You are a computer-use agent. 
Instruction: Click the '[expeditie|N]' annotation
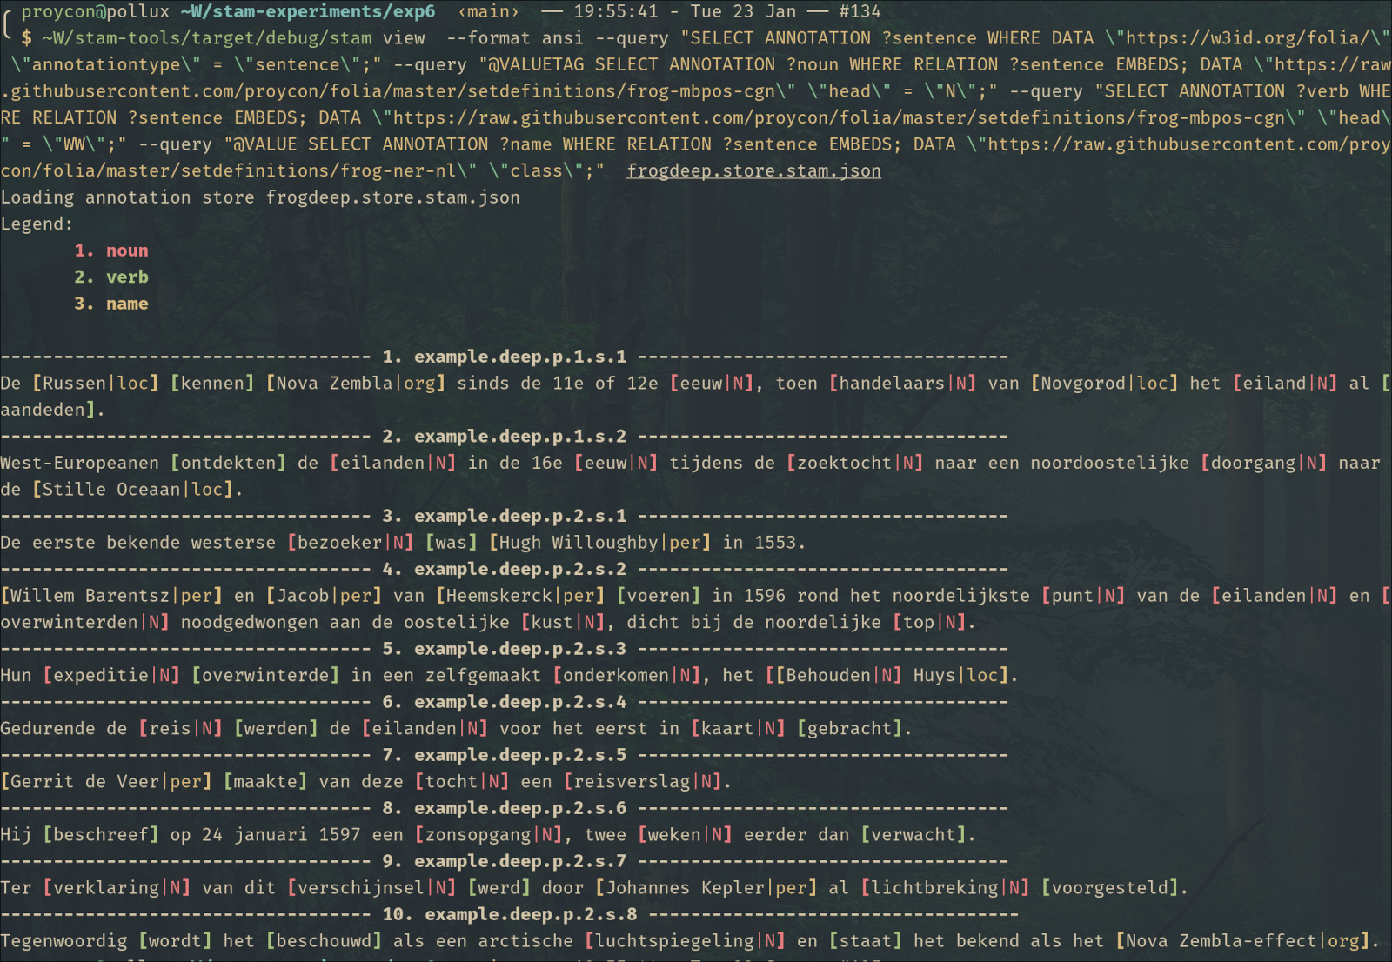pyautogui.click(x=111, y=675)
